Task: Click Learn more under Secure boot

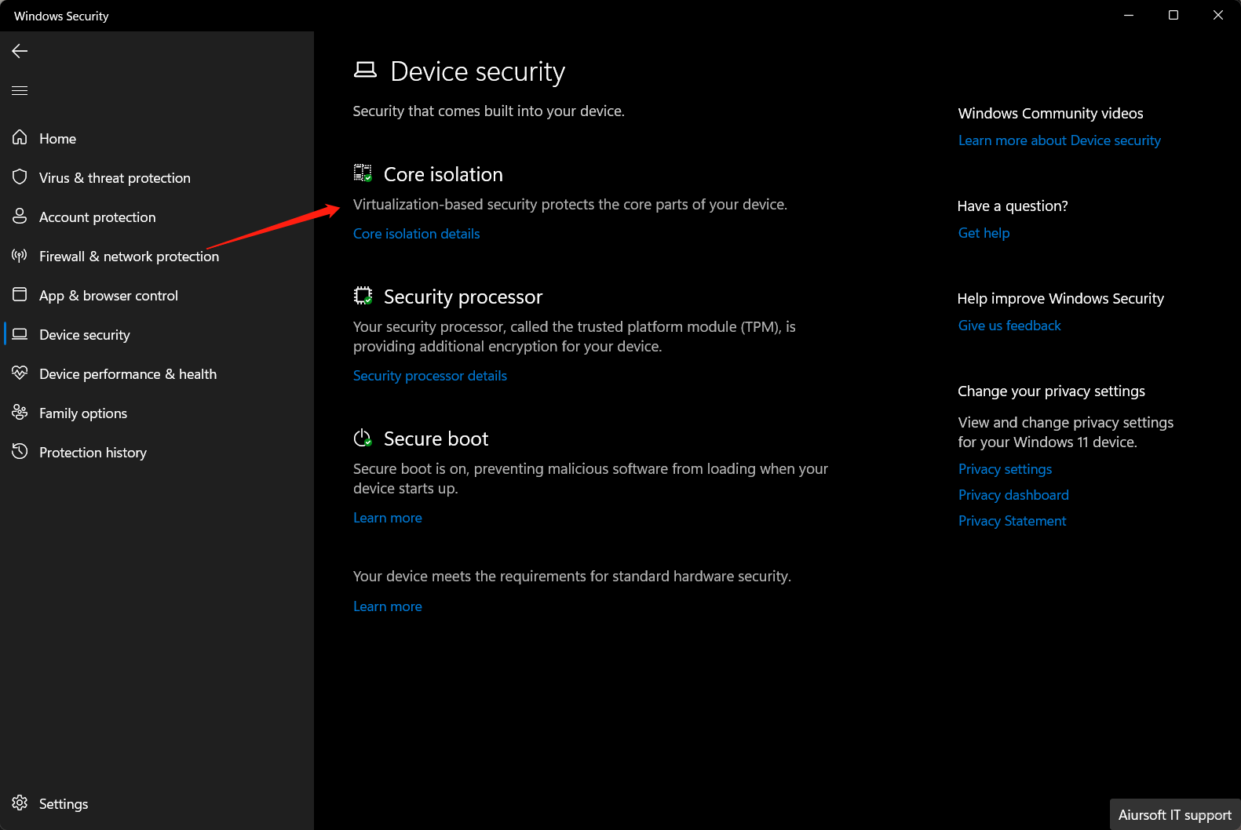Action: pos(388,518)
